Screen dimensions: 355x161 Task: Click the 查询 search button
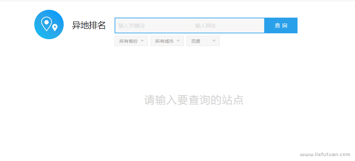[281, 25]
